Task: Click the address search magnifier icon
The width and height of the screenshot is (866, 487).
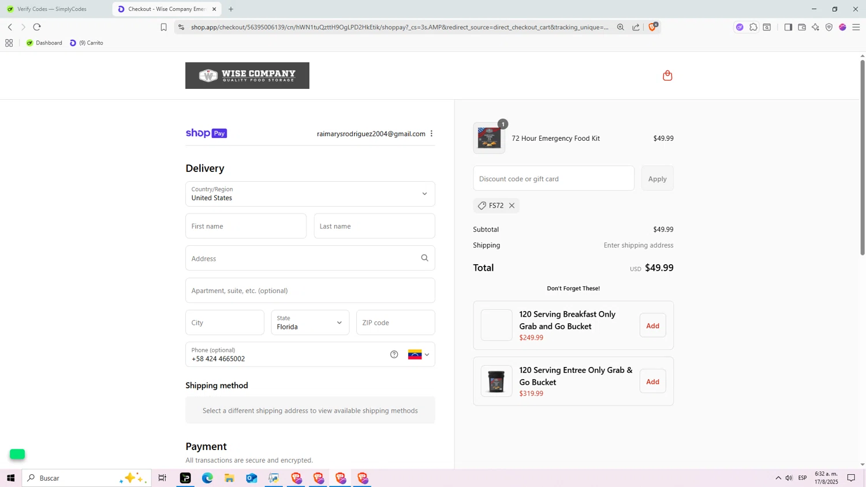Action: point(424,258)
